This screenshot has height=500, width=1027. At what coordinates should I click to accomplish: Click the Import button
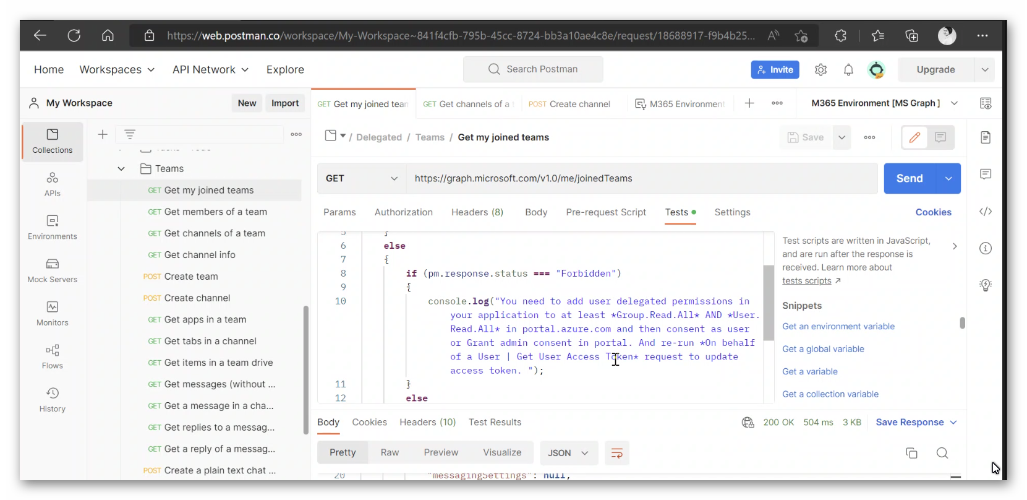tap(285, 103)
